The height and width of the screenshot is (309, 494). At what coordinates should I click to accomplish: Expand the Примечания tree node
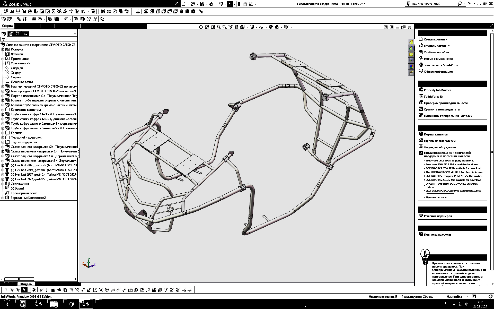(3, 59)
